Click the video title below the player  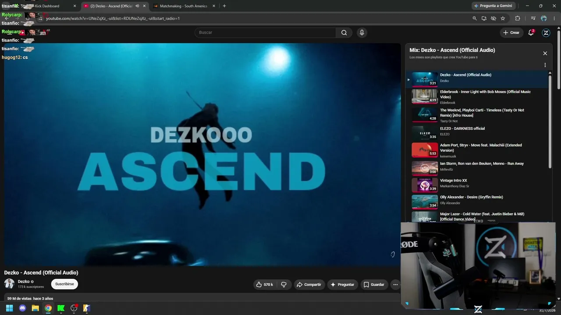[41, 273]
